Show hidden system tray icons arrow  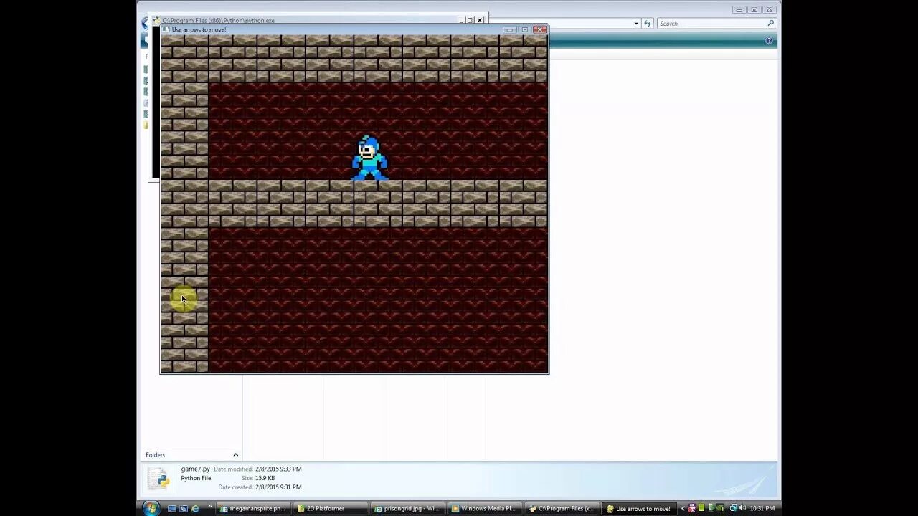point(683,508)
